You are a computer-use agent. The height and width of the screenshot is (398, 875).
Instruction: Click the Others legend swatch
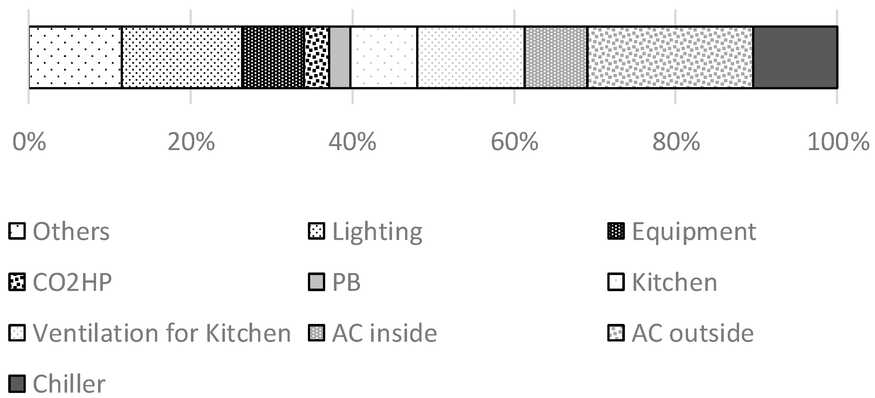(x=17, y=232)
